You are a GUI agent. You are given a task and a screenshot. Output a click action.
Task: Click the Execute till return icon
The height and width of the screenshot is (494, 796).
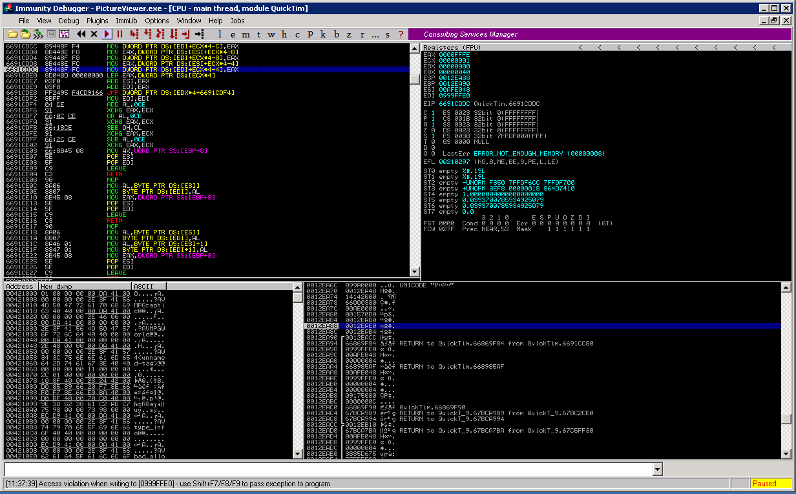point(185,34)
